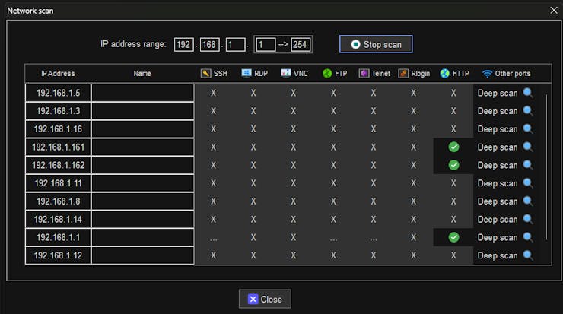Click magnifier icon for 192.168.1.3
563x314 pixels.
528,110
